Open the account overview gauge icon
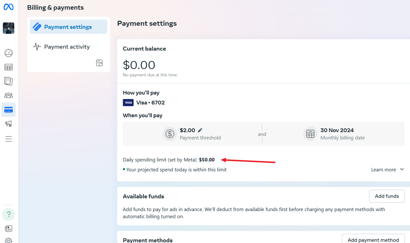The image size is (410, 243). click(x=9, y=53)
